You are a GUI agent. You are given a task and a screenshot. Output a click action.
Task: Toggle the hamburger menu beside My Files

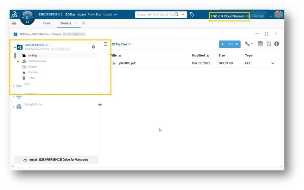[x=105, y=44]
